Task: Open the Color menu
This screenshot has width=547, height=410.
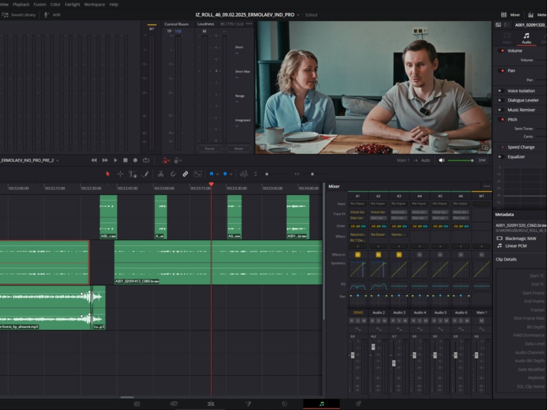Action: point(55,4)
